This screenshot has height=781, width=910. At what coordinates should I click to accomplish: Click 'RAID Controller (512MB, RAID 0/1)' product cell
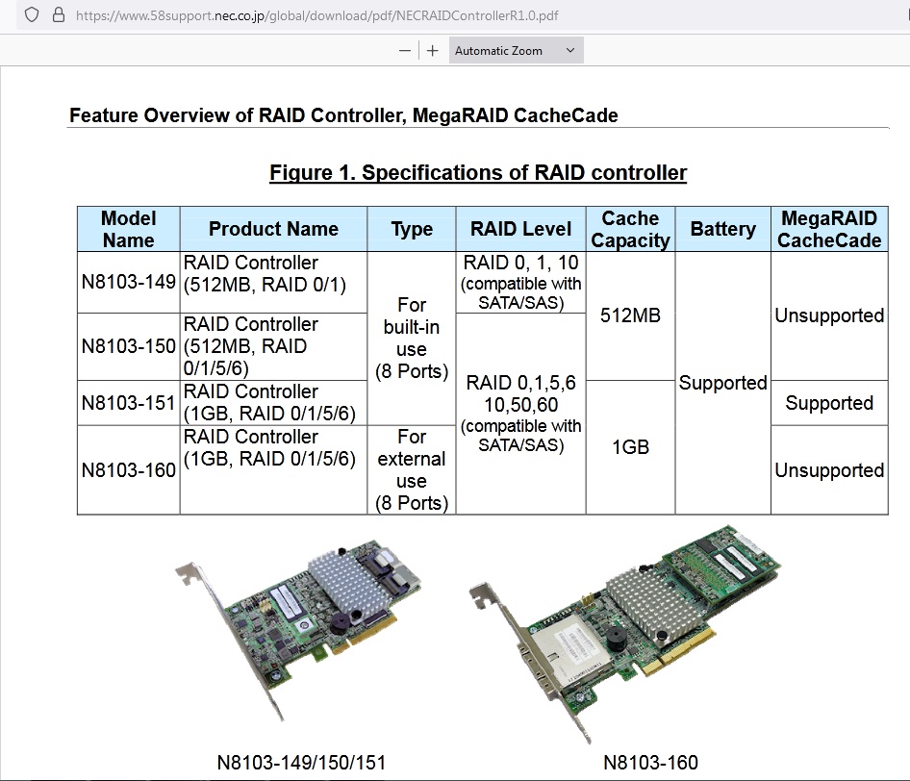(273, 283)
